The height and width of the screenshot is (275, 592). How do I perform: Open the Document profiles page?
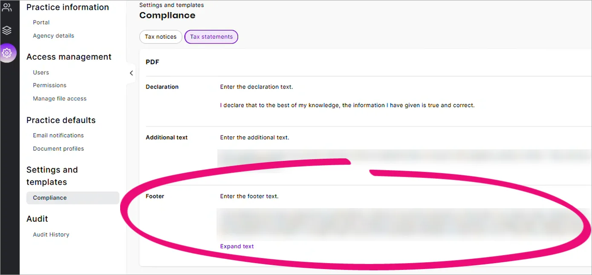pyautogui.click(x=58, y=149)
